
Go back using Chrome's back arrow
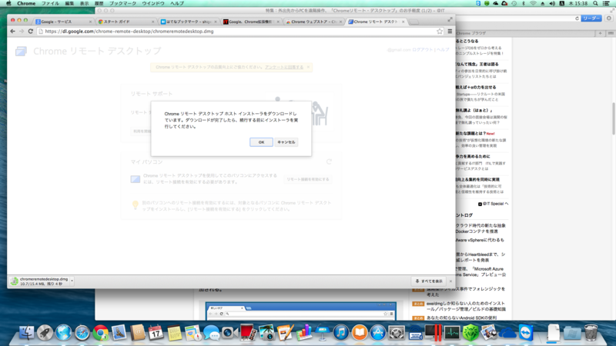[x=12, y=32]
